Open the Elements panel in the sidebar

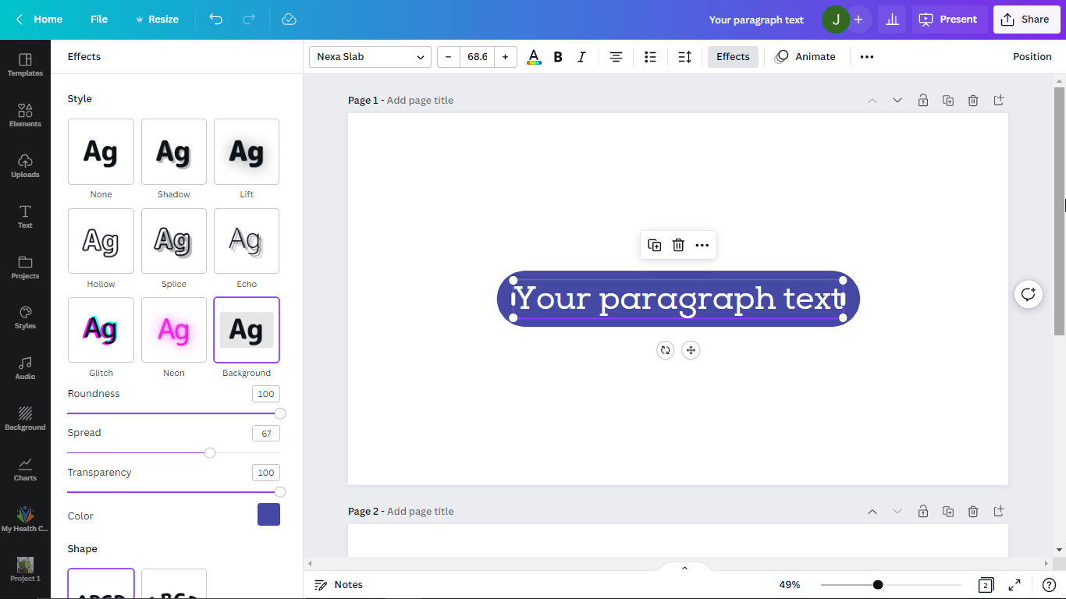click(25, 113)
